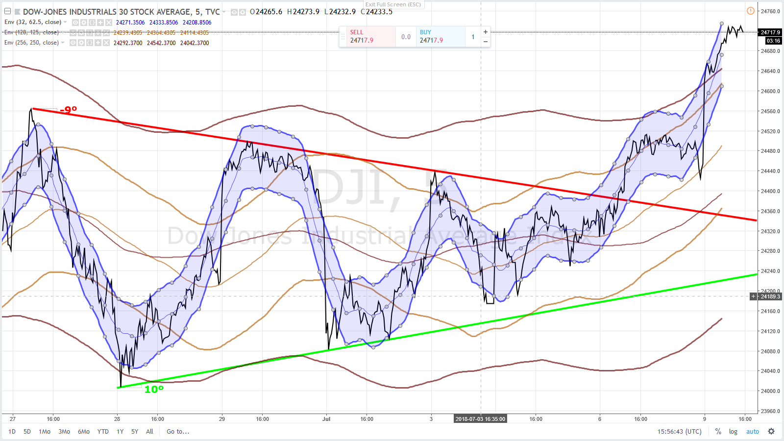Select the 1Y time range
784x441 pixels.
[x=120, y=432]
